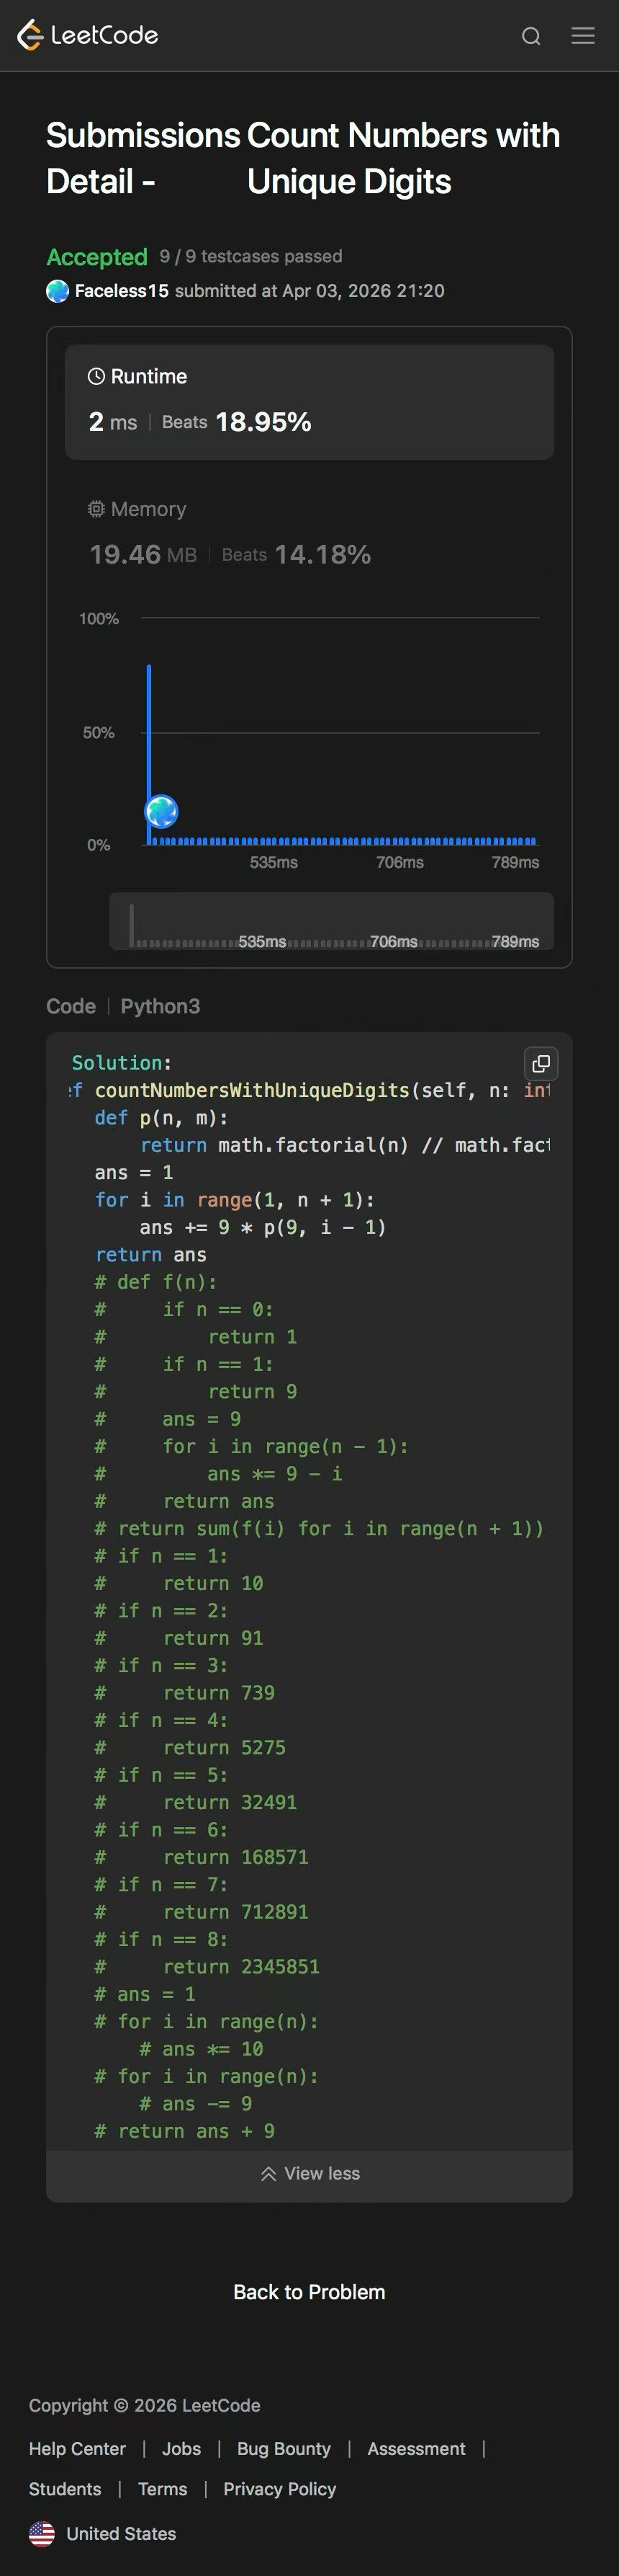Click the chip icon beside Memory
Screen dimensions: 619x2576
tap(96, 509)
